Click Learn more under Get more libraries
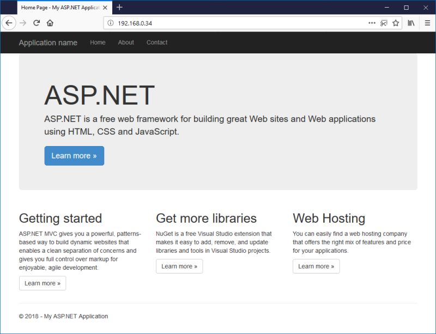436x334 pixels. point(179,266)
